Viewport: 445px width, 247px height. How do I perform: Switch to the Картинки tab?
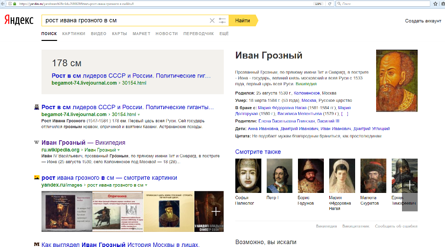click(x=73, y=34)
